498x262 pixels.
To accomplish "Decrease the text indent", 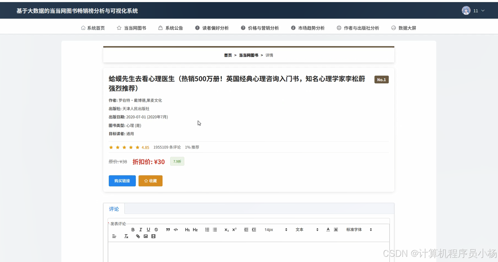I will (246, 230).
